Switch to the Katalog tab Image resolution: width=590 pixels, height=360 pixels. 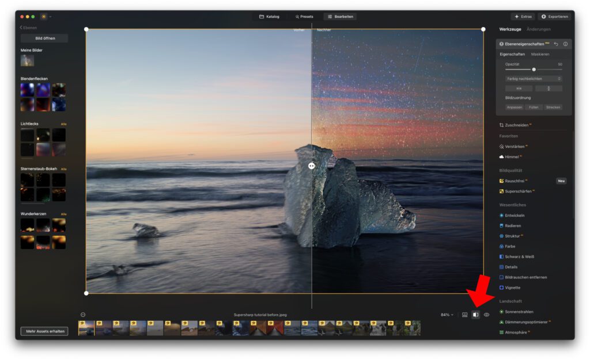pyautogui.click(x=269, y=17)
